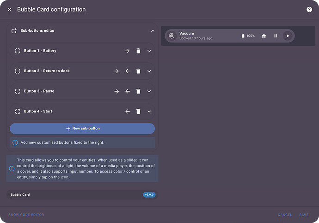Pause the vacuum in preview card
Image resolution: width=319 pixels, height=223 pixels.
point(276,35)
